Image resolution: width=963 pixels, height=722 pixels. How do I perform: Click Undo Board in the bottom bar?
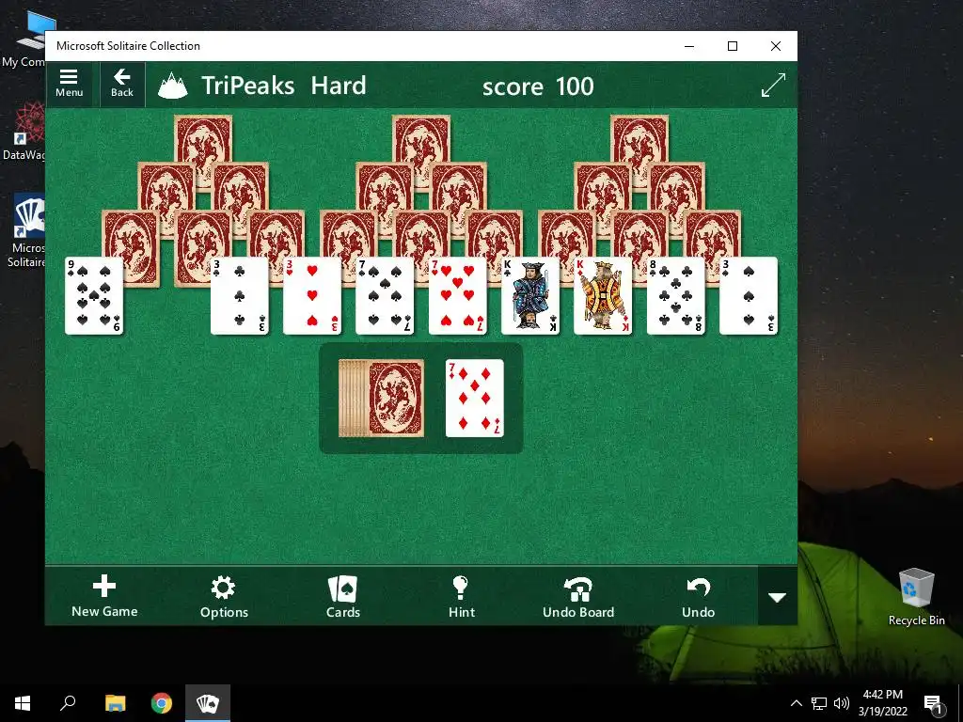coord(578,596)
